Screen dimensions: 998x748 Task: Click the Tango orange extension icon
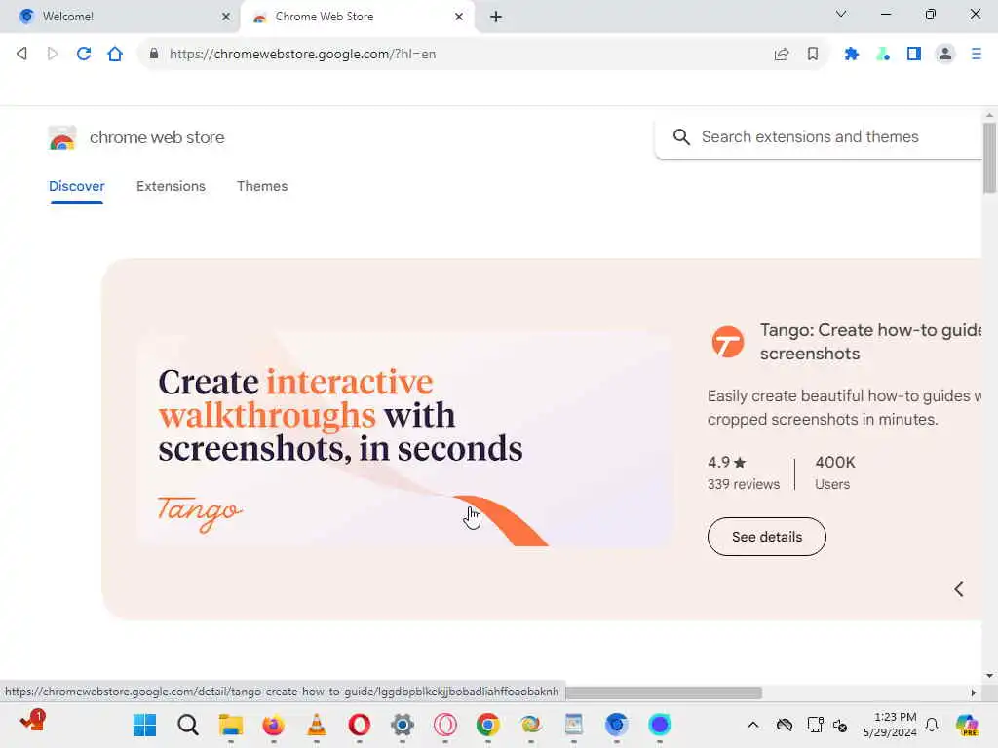pos(727,342)
